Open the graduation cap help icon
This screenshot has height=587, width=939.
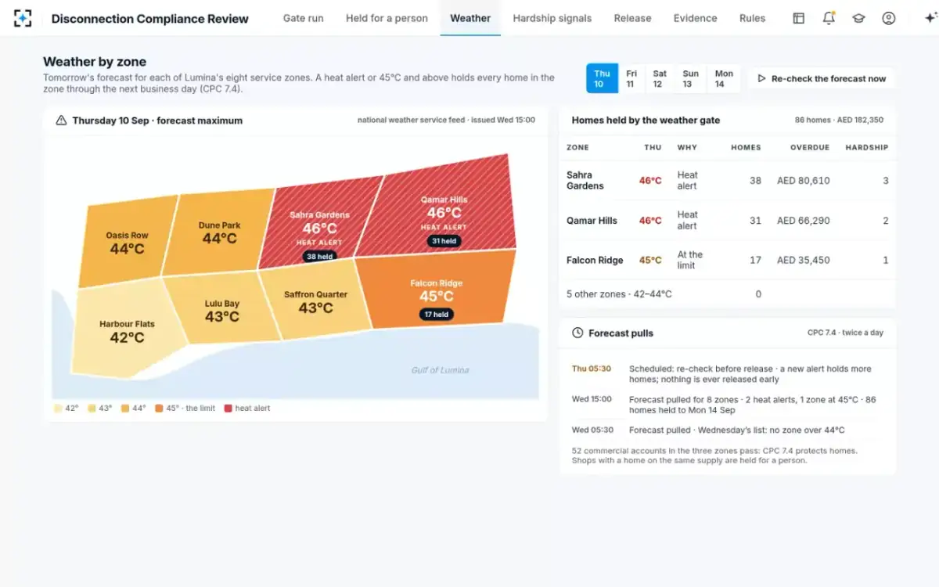coord(858,18)
